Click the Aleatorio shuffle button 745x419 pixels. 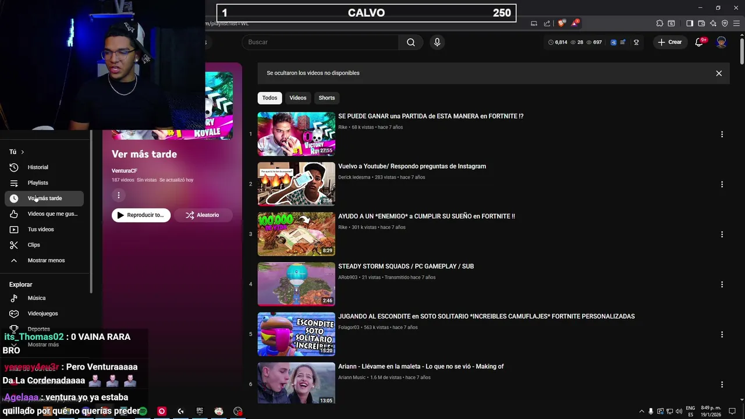pyautogui.click(x=203, y=215)
